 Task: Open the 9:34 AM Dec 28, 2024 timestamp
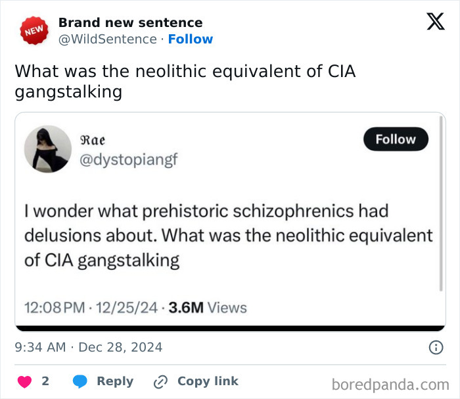point(89,347)
